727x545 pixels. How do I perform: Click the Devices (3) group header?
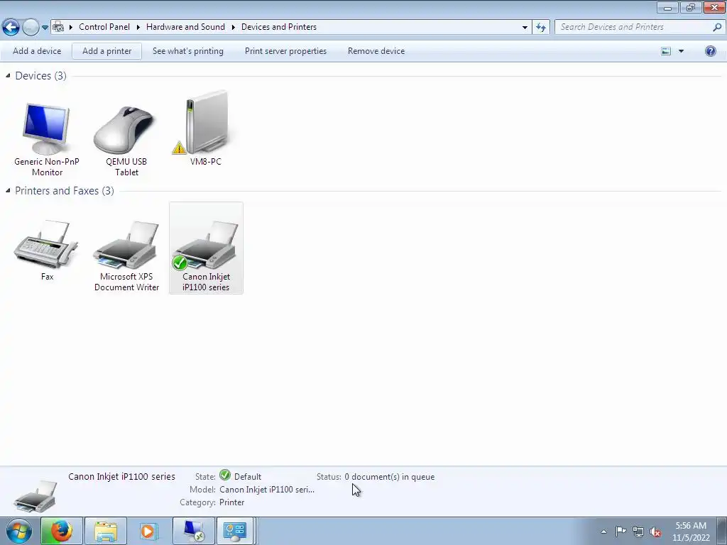[x=40, y=75]
